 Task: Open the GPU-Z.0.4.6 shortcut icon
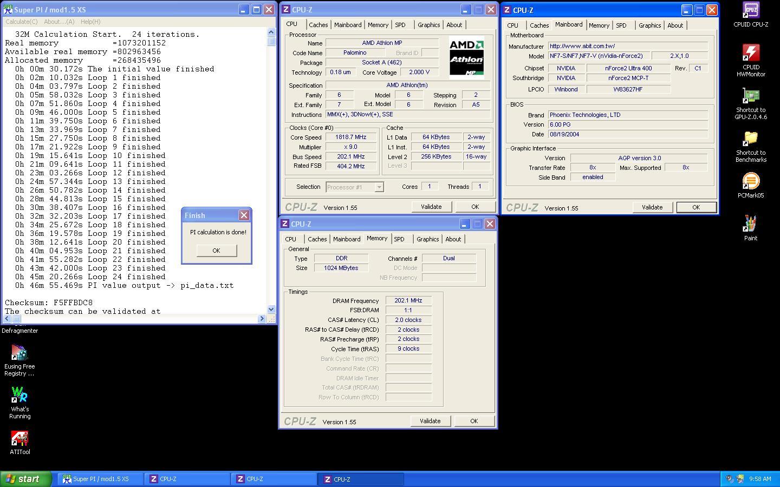[x=751, y=103]
